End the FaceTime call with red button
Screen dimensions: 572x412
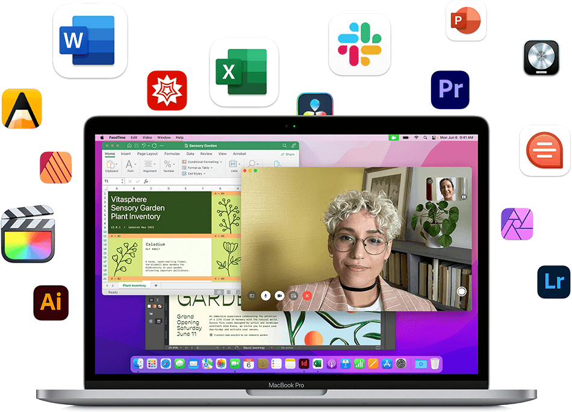pos(307,296)
